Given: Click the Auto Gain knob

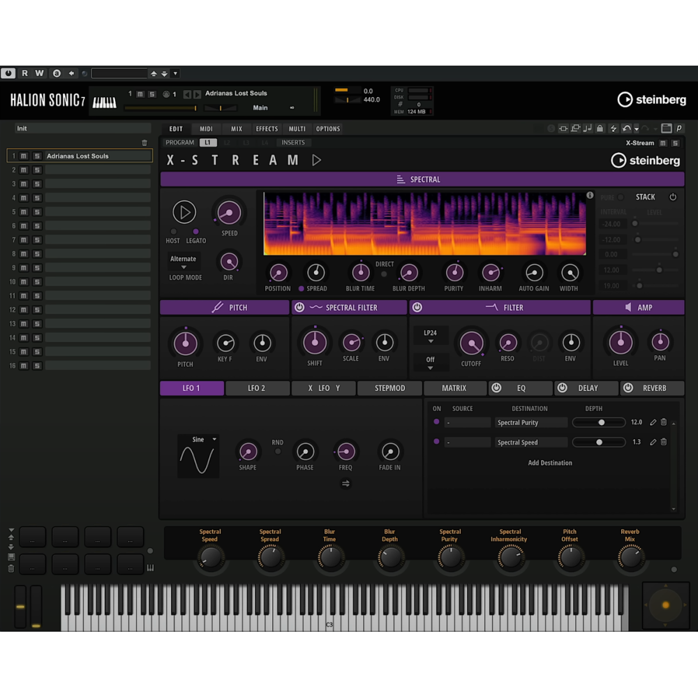Looking at the screenshot, I should 533,274.
